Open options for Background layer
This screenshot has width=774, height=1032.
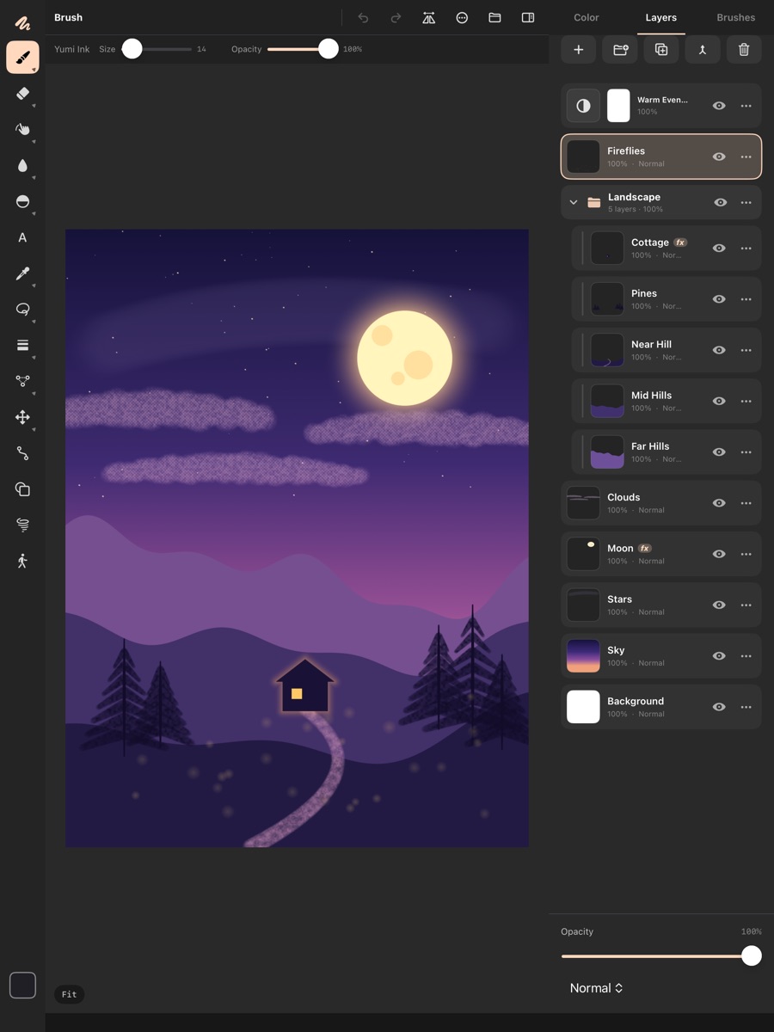[746, 707]
